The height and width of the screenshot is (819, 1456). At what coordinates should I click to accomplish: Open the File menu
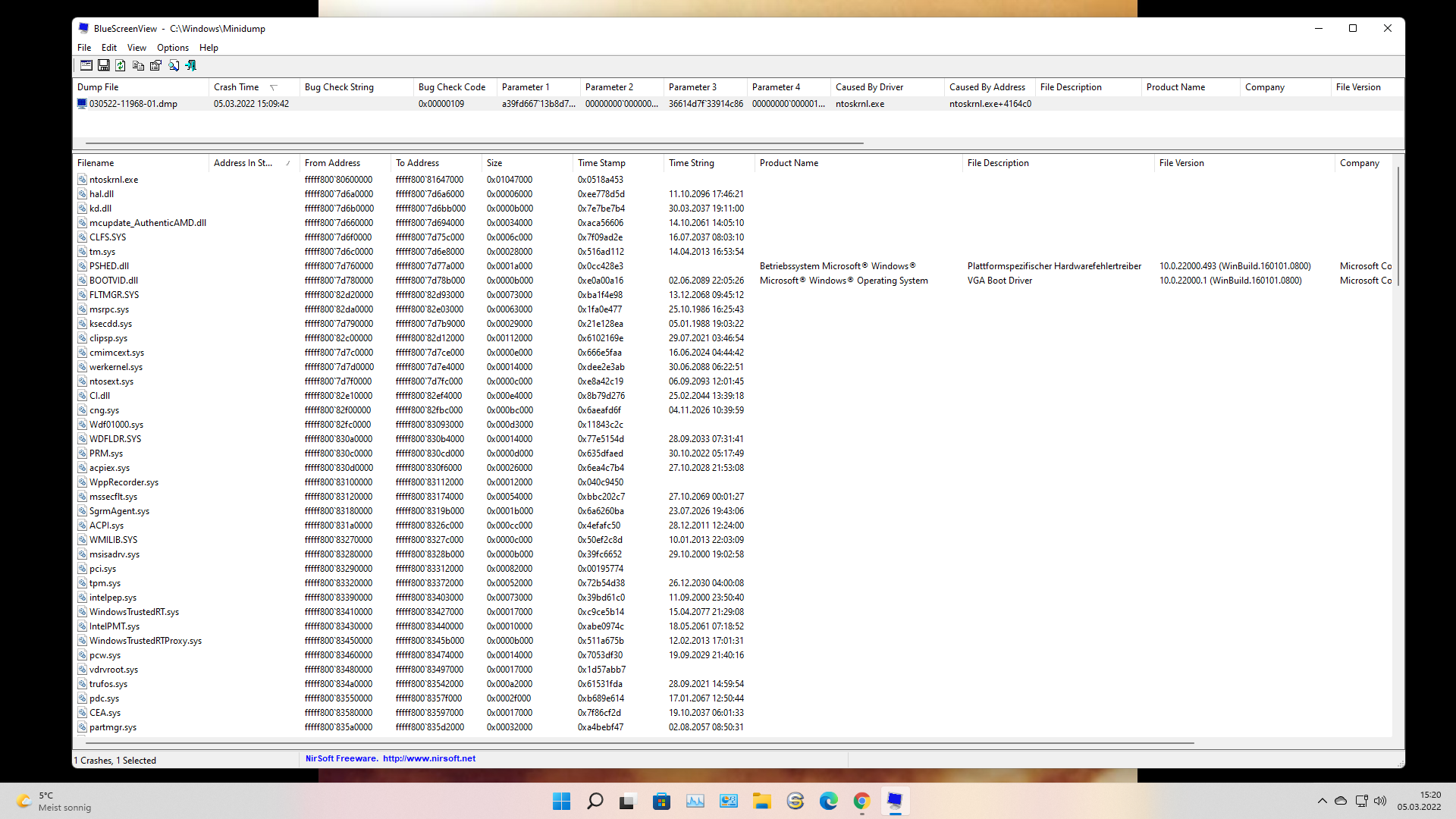tap(84, 48)
